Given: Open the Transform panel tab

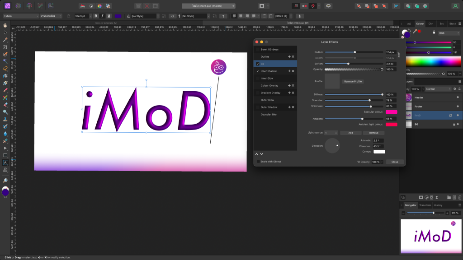Looking at the screenshot, I should [425, 205].
